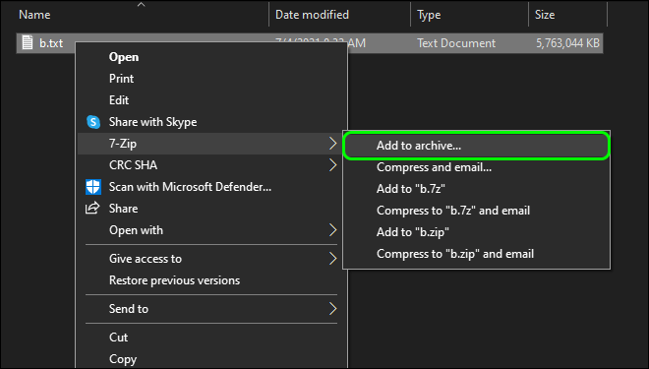Expand the Send to submenu arrow
Image resolution: width=649 pixels, height=369 pixels.
click(x=332, y=309)
